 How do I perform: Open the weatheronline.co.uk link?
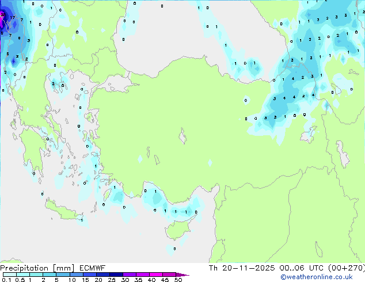pyautogui.click(x=317, y=277)
